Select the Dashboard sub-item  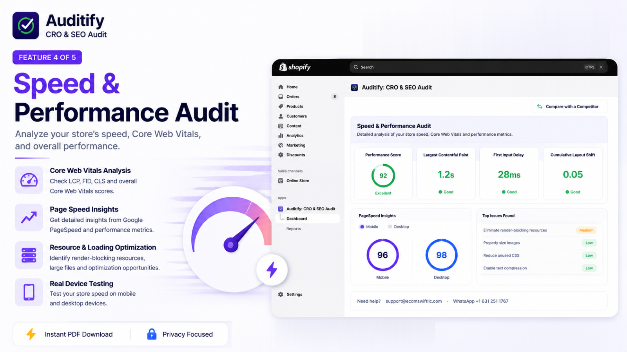pyautogui.click(x=308, y=219)
